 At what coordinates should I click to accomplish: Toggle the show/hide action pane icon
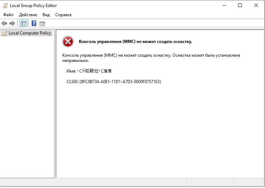[x=42, y=24]
